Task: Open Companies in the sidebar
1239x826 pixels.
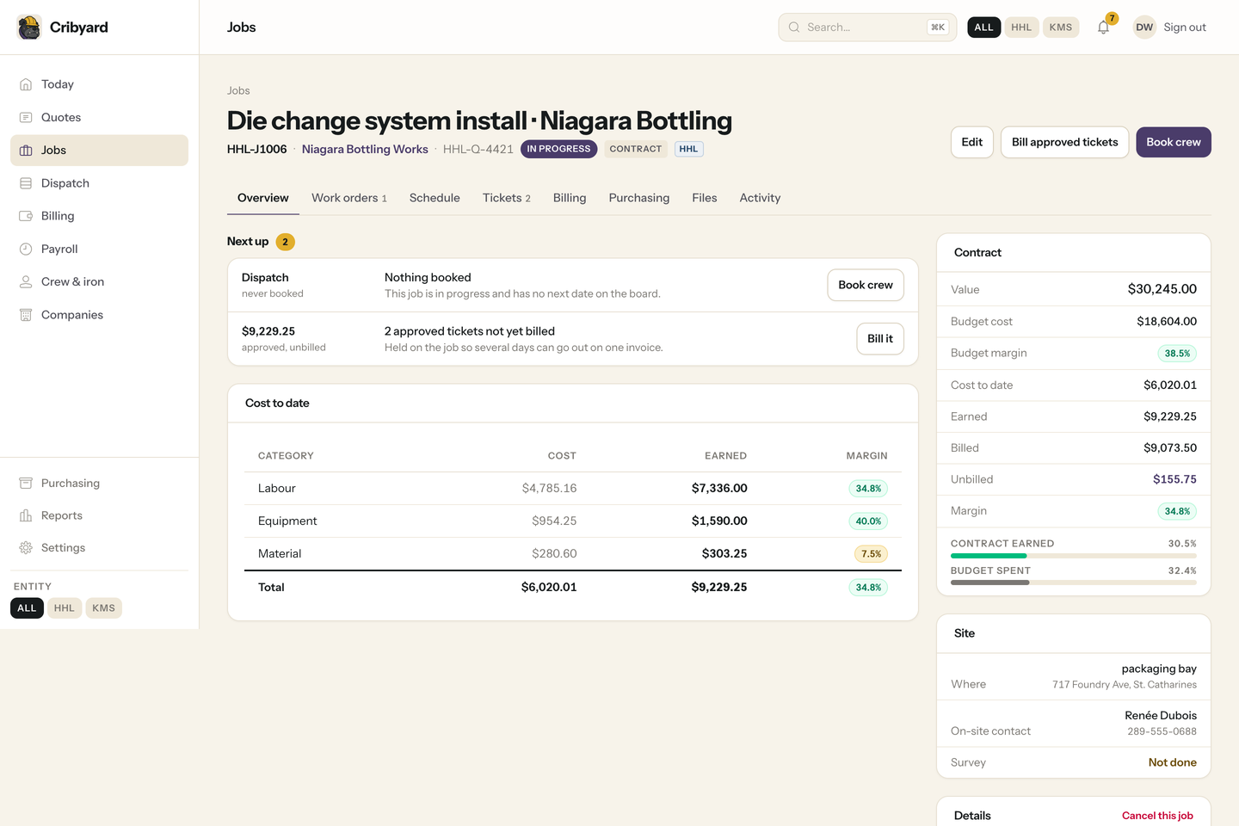Action: tap(99, 315)
